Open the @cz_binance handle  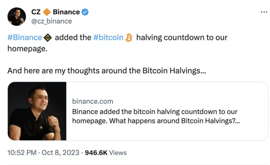coord(51,21)
